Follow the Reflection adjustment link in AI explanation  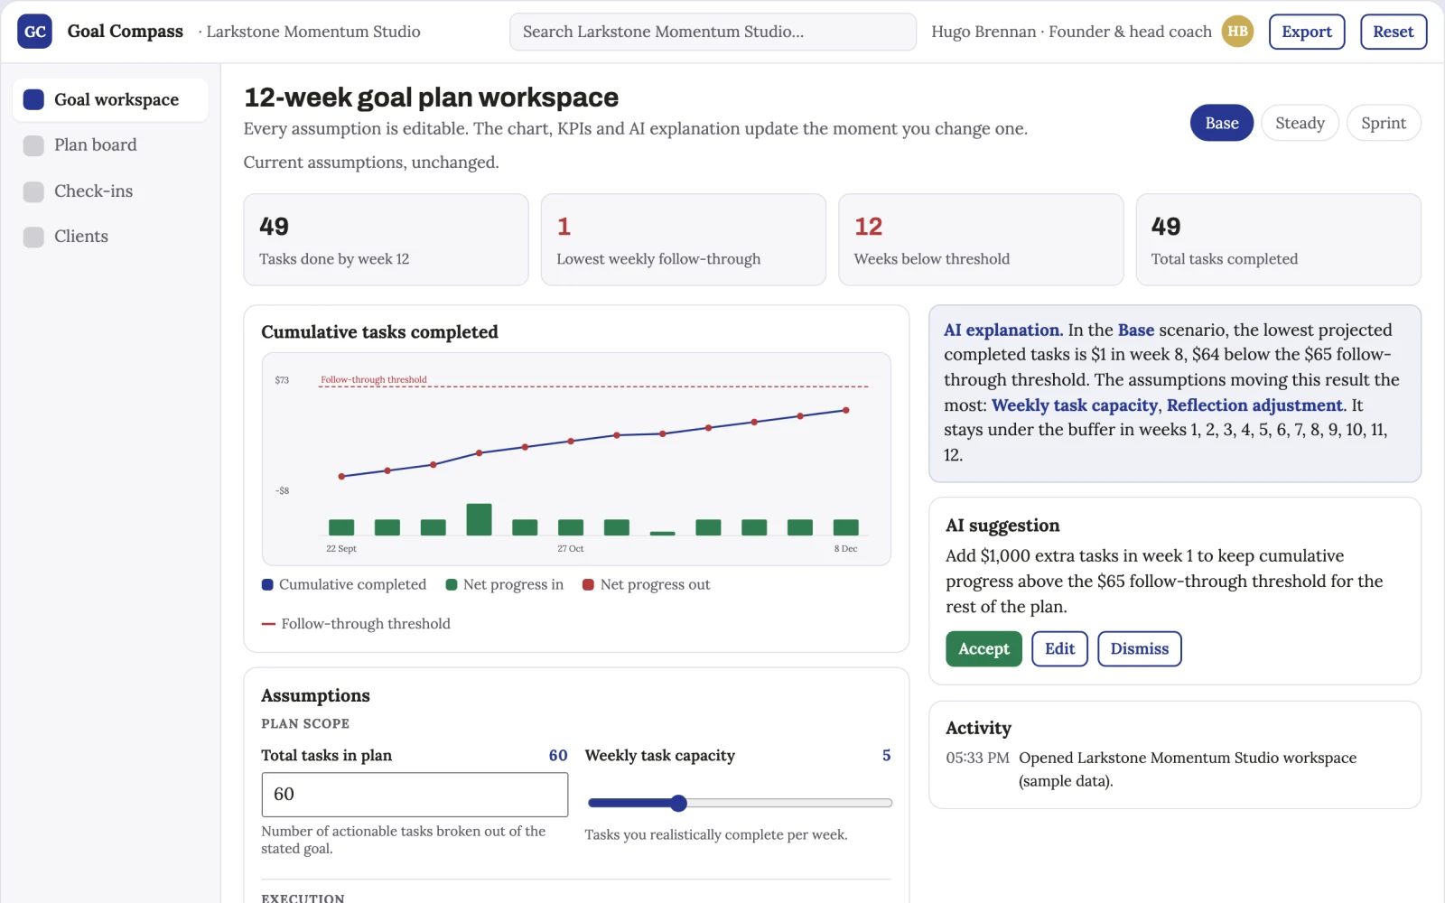[x=1254, y=405]
